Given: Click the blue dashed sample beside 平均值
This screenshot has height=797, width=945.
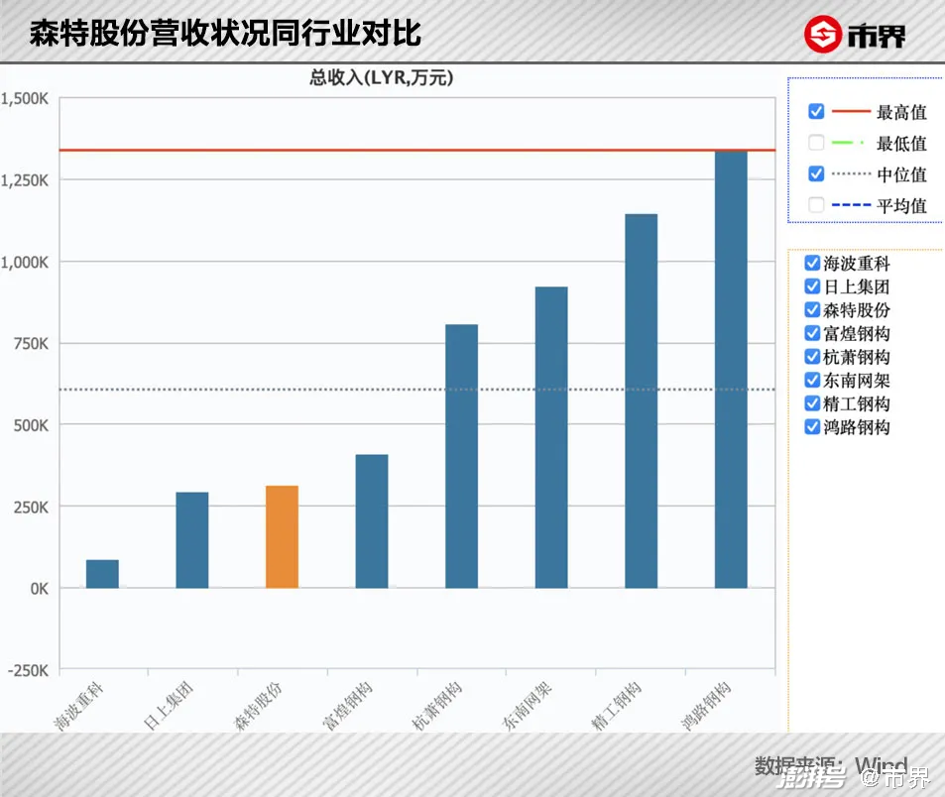Looking at the screenshot, I should pos(851,205).
